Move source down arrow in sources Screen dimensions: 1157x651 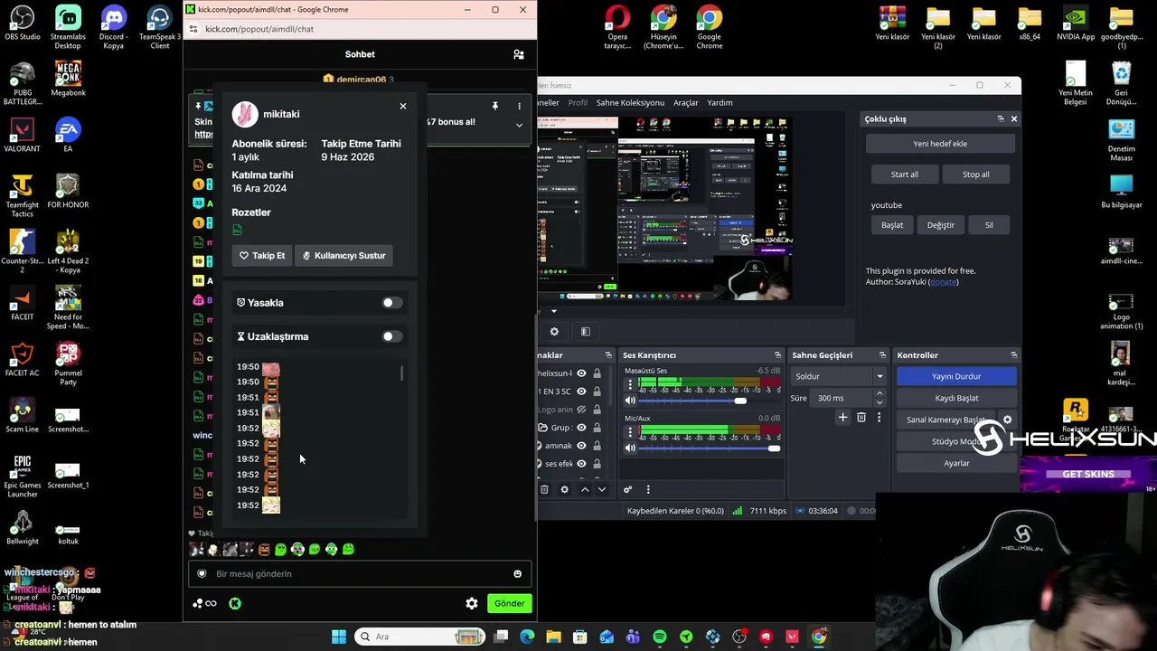pyautogui.click(x=602, y=490)
